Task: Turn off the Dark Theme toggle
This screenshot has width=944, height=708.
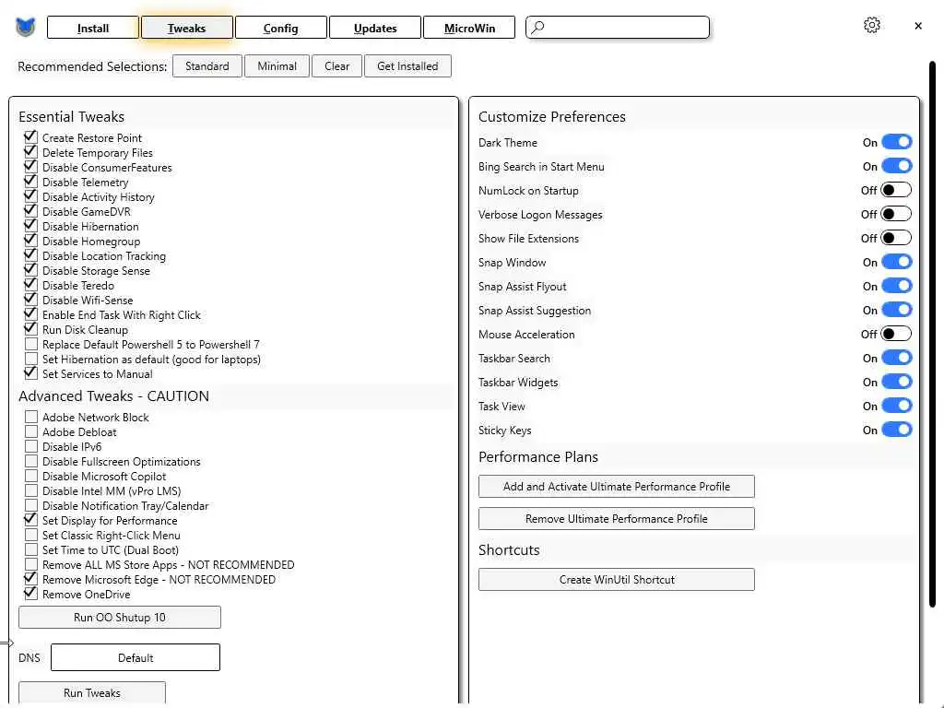Action: [x=896, y=142]
